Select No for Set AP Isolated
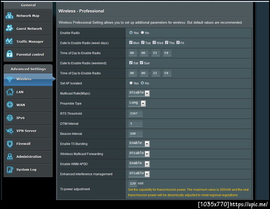The image size is (270, 209). point(142,83)
